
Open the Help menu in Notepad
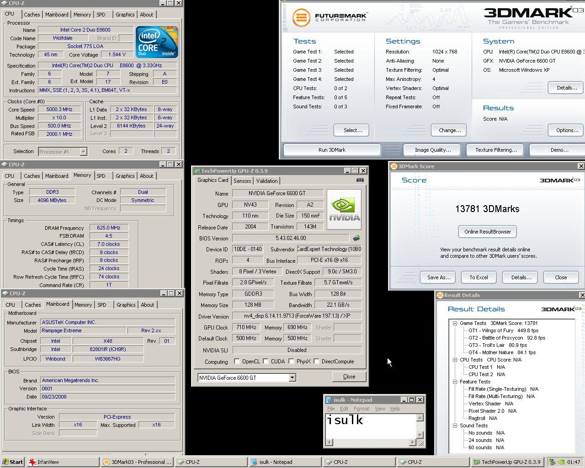click(395, 409)
